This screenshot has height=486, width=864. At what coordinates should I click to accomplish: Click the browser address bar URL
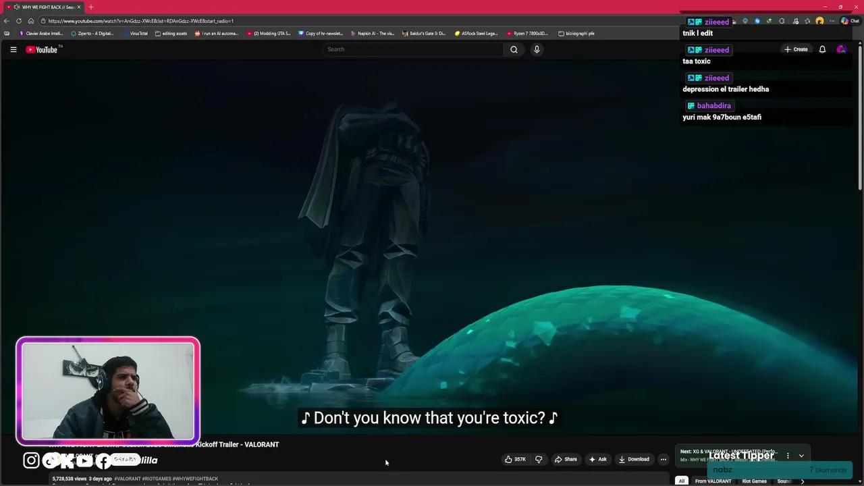tap(141, 21)
